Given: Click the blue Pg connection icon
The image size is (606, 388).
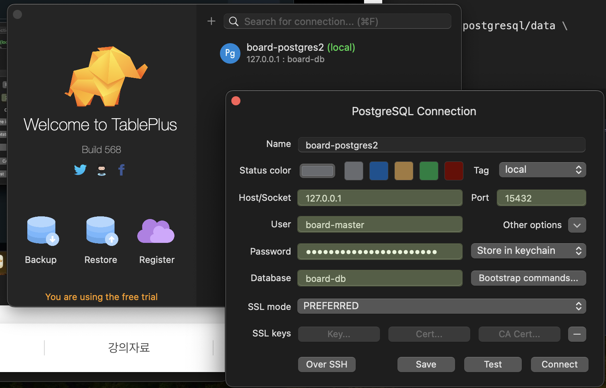Looking at the screenshot, I should click(x=230, y=53).
